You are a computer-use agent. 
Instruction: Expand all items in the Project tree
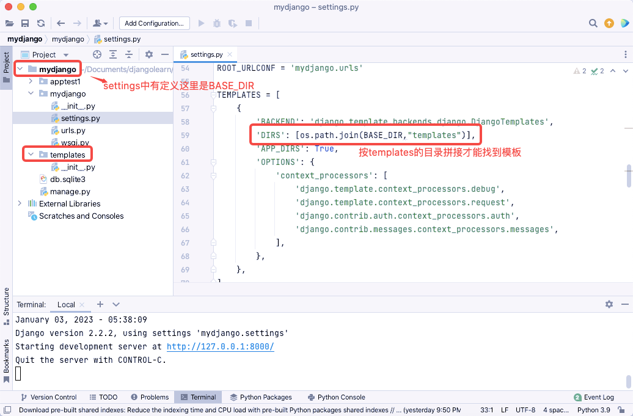pyautogui.click(x=113, y=54)
